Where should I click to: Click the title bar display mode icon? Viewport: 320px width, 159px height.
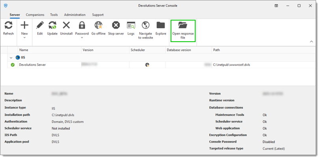point(276,6)
